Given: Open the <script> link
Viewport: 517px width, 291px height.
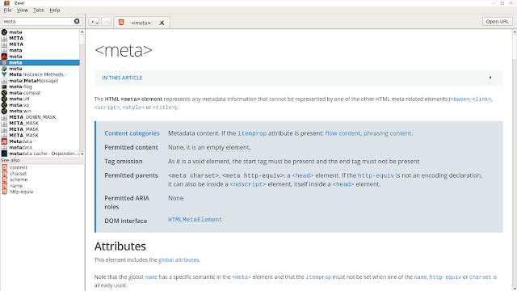Looking at the screenshot, I should 107,108.
